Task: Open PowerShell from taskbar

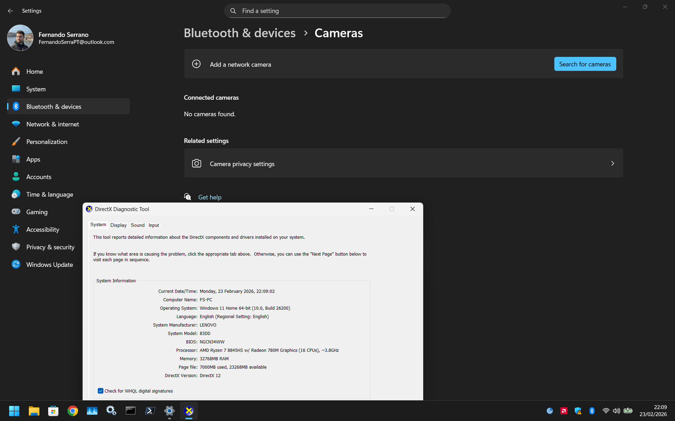Action: click(x=150, y=411)
